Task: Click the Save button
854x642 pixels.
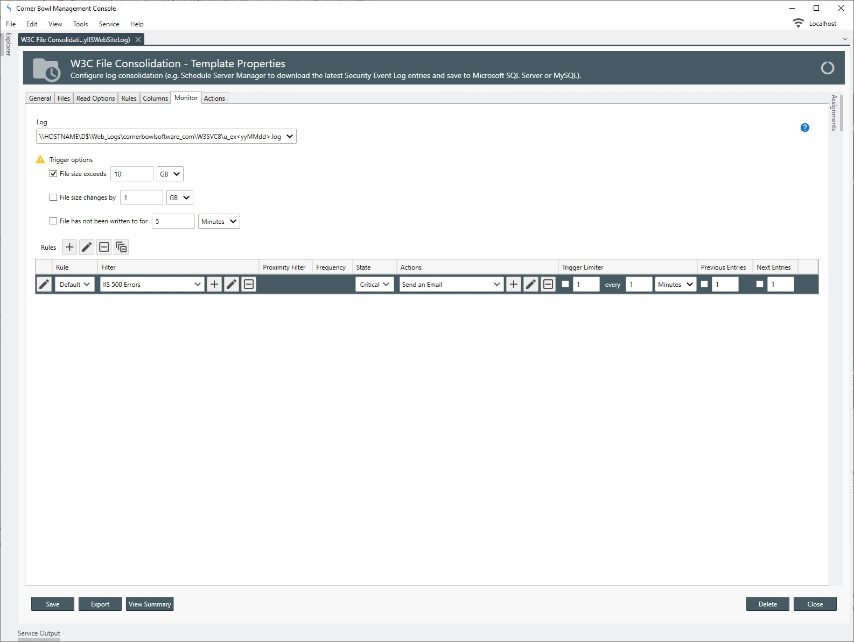Action: coord(53,604)
